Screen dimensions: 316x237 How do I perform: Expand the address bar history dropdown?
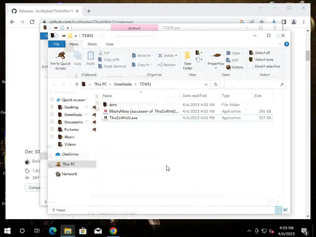tap(206, 85)
